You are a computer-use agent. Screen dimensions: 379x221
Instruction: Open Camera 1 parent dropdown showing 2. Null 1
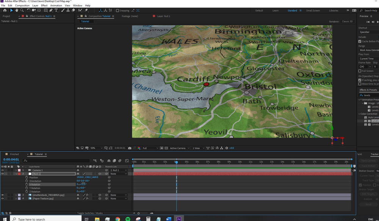click(118, 170)
